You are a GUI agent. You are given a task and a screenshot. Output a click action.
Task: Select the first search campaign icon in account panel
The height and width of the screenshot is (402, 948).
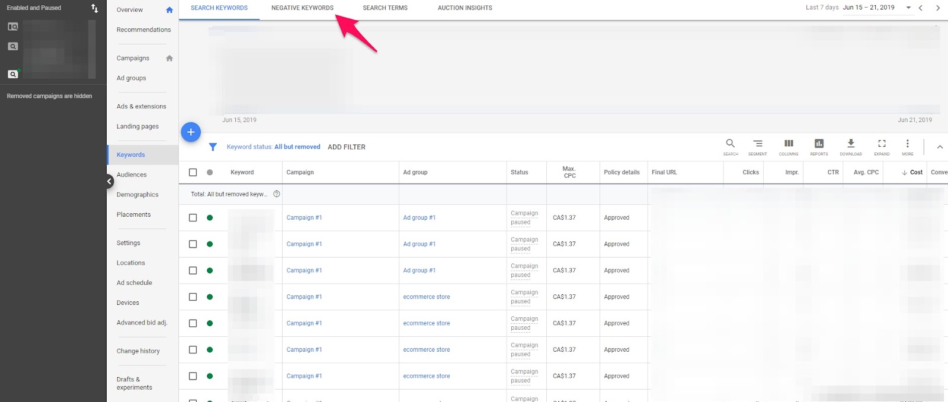(12, 27)
